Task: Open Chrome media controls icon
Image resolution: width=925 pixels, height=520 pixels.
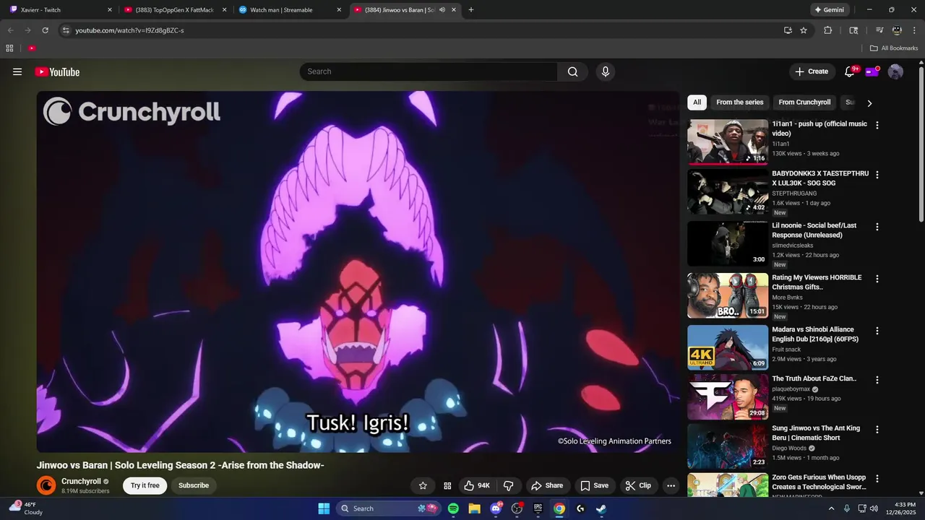Action: [879, 30]
